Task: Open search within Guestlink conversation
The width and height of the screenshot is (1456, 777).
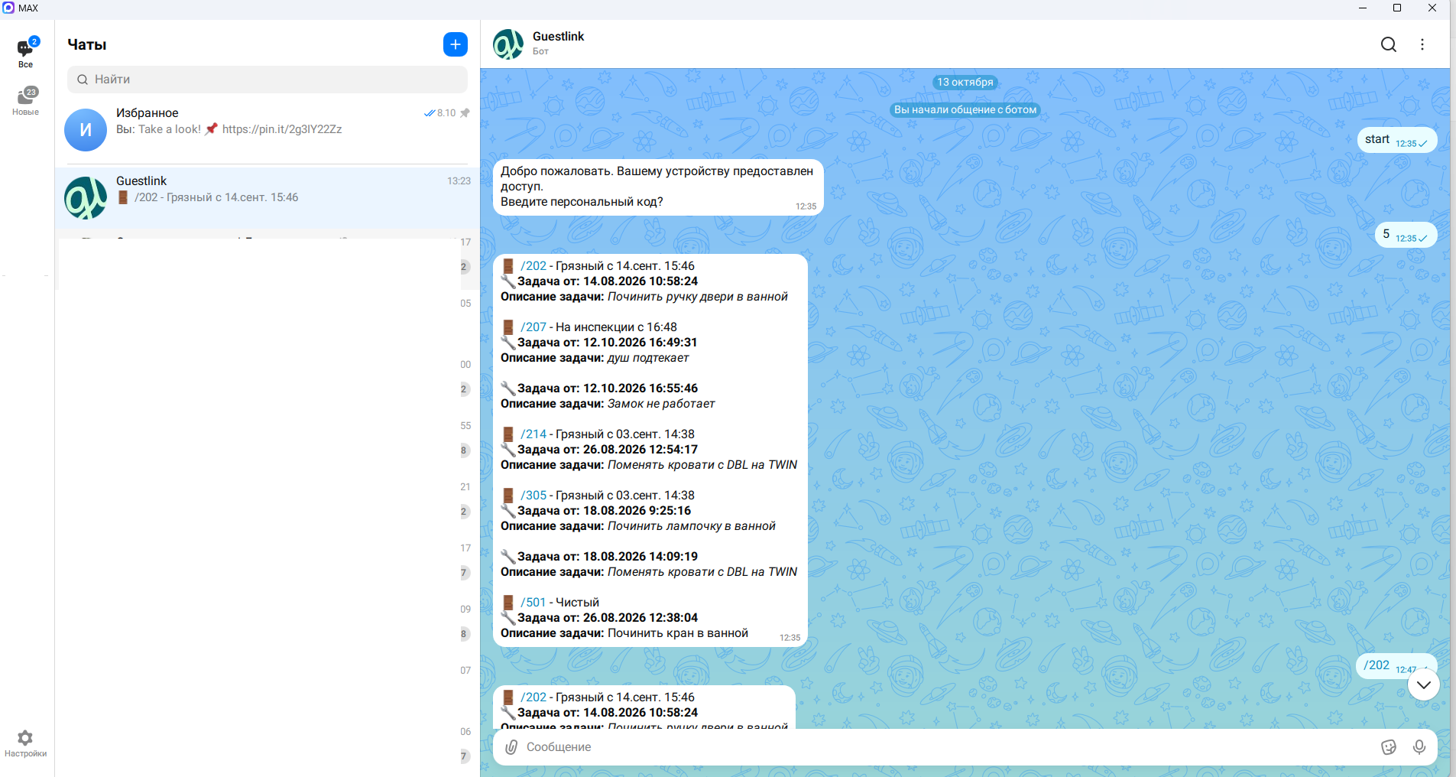Action: [1389, 44]
